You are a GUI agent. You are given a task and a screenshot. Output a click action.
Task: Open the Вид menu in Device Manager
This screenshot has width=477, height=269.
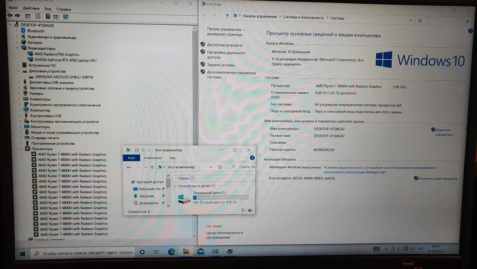pos(48,9)
